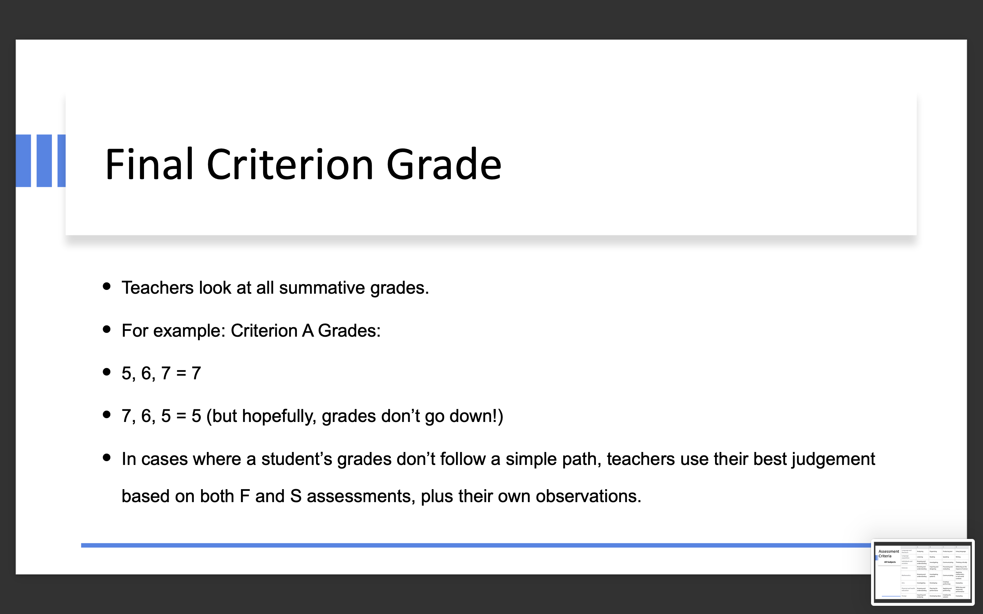This screenshot has height=614, width=983.
Task: Click the bullet dot before 'In cases where'
Action: (107, 458)
